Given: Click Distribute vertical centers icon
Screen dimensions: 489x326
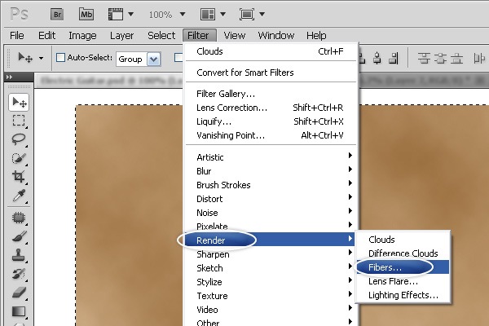Looking at the screenshot, I should (x=440, y=58).
